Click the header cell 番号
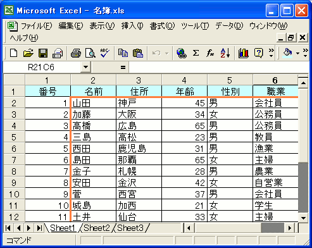The width and height of the screenshot is (312, 248). point(47,91)
